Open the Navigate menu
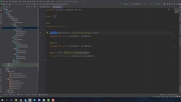 click(15, 1)
